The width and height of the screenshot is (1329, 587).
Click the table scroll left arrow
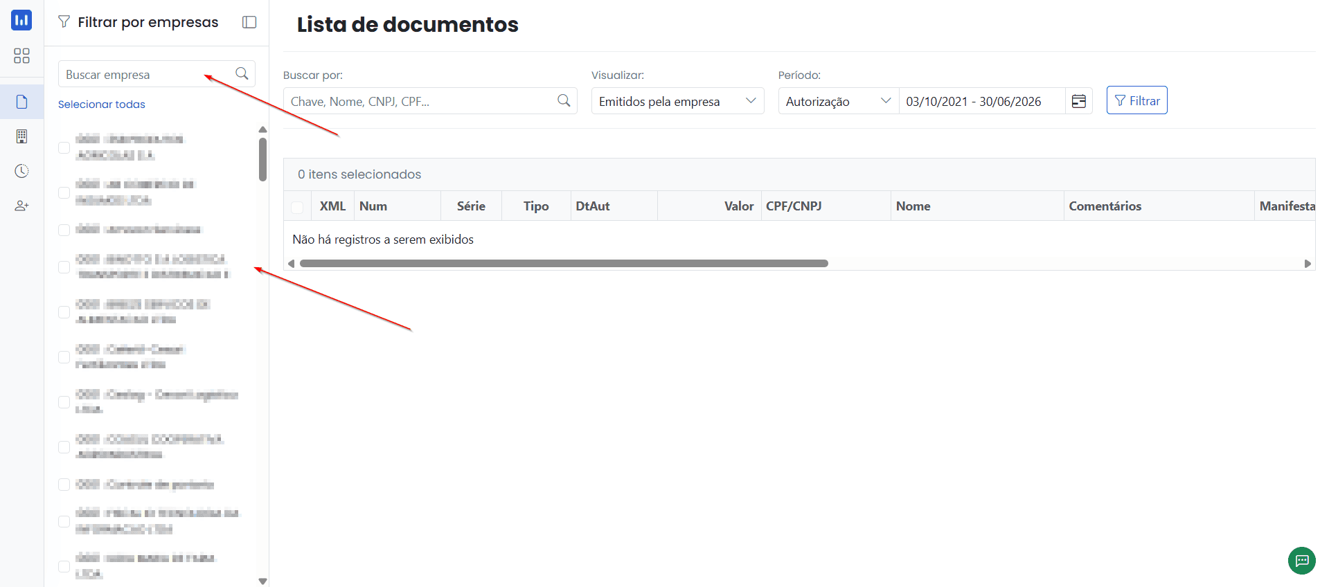pyautogui.click(x=292, y=264)
